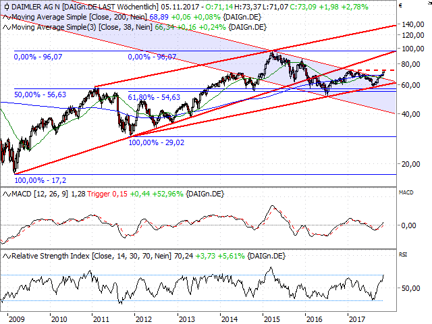The width and height of the screenshot is (432, 324).
Task: Click the RSI value 70,24
Action: point(184,256)
